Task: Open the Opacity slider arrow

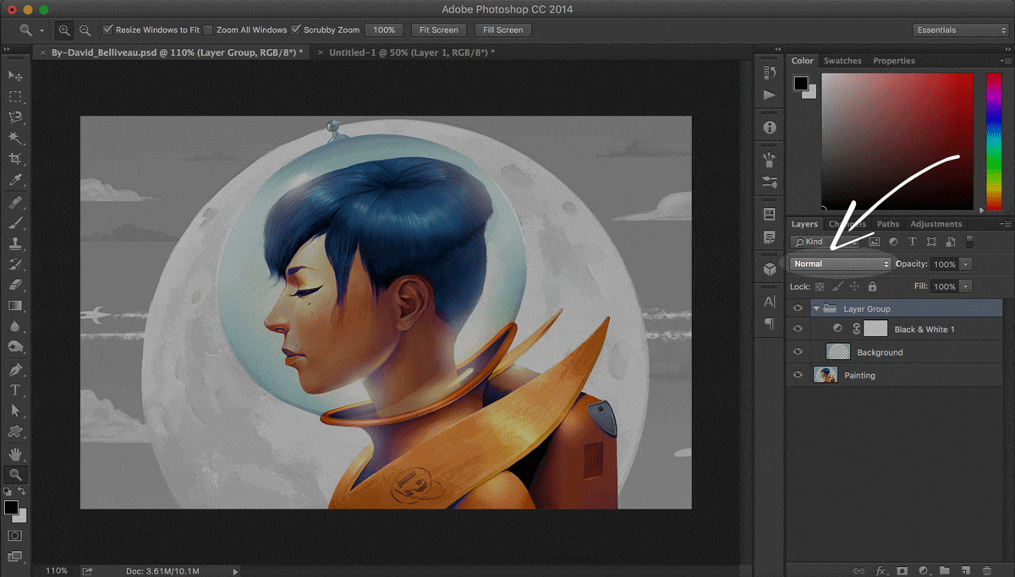Action: pos(966,264)
